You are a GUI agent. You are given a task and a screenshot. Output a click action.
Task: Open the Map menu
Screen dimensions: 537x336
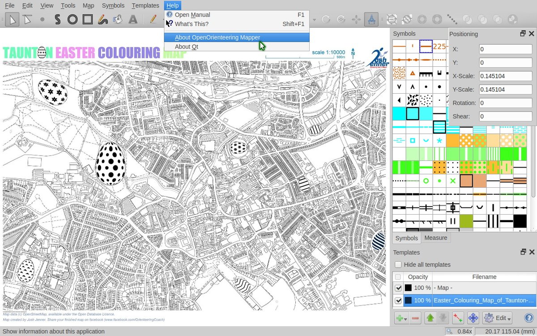tap(89, 5)
